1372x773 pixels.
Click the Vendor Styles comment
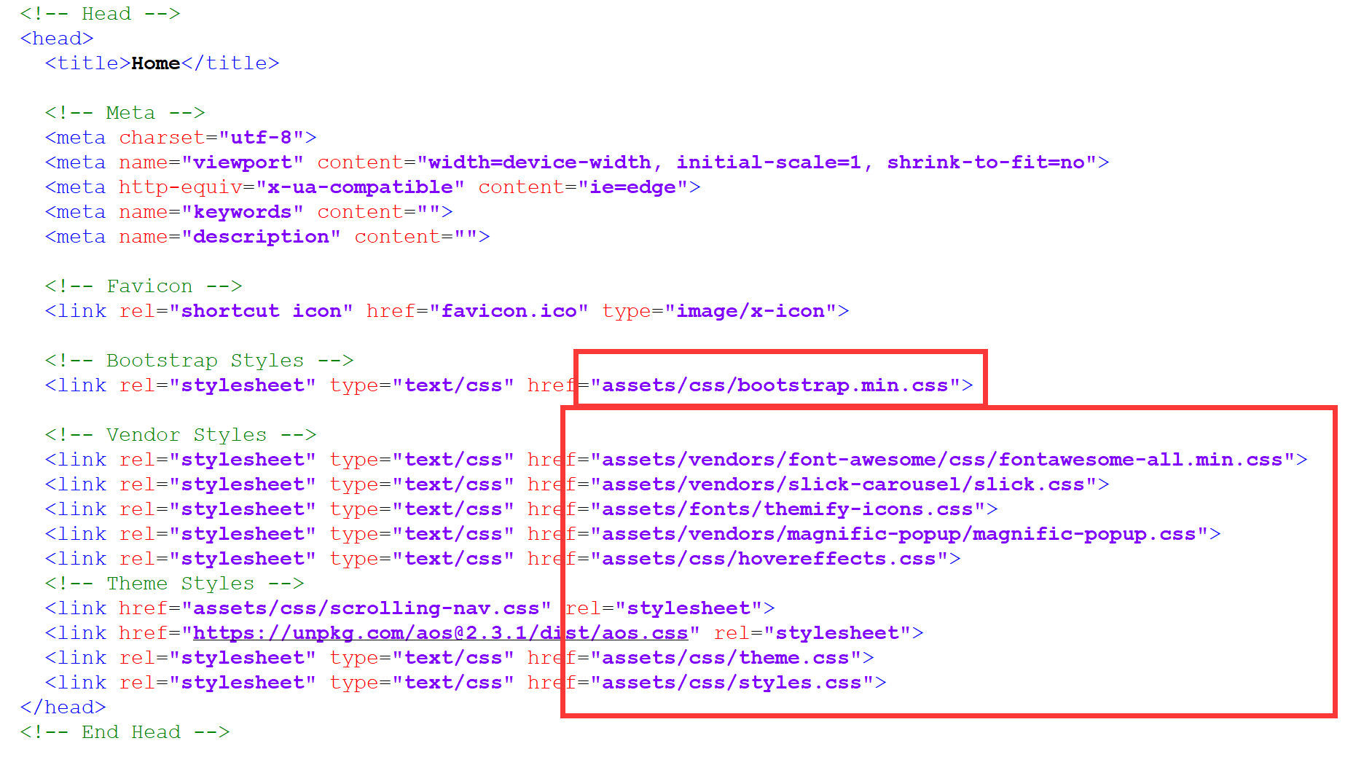180,435
